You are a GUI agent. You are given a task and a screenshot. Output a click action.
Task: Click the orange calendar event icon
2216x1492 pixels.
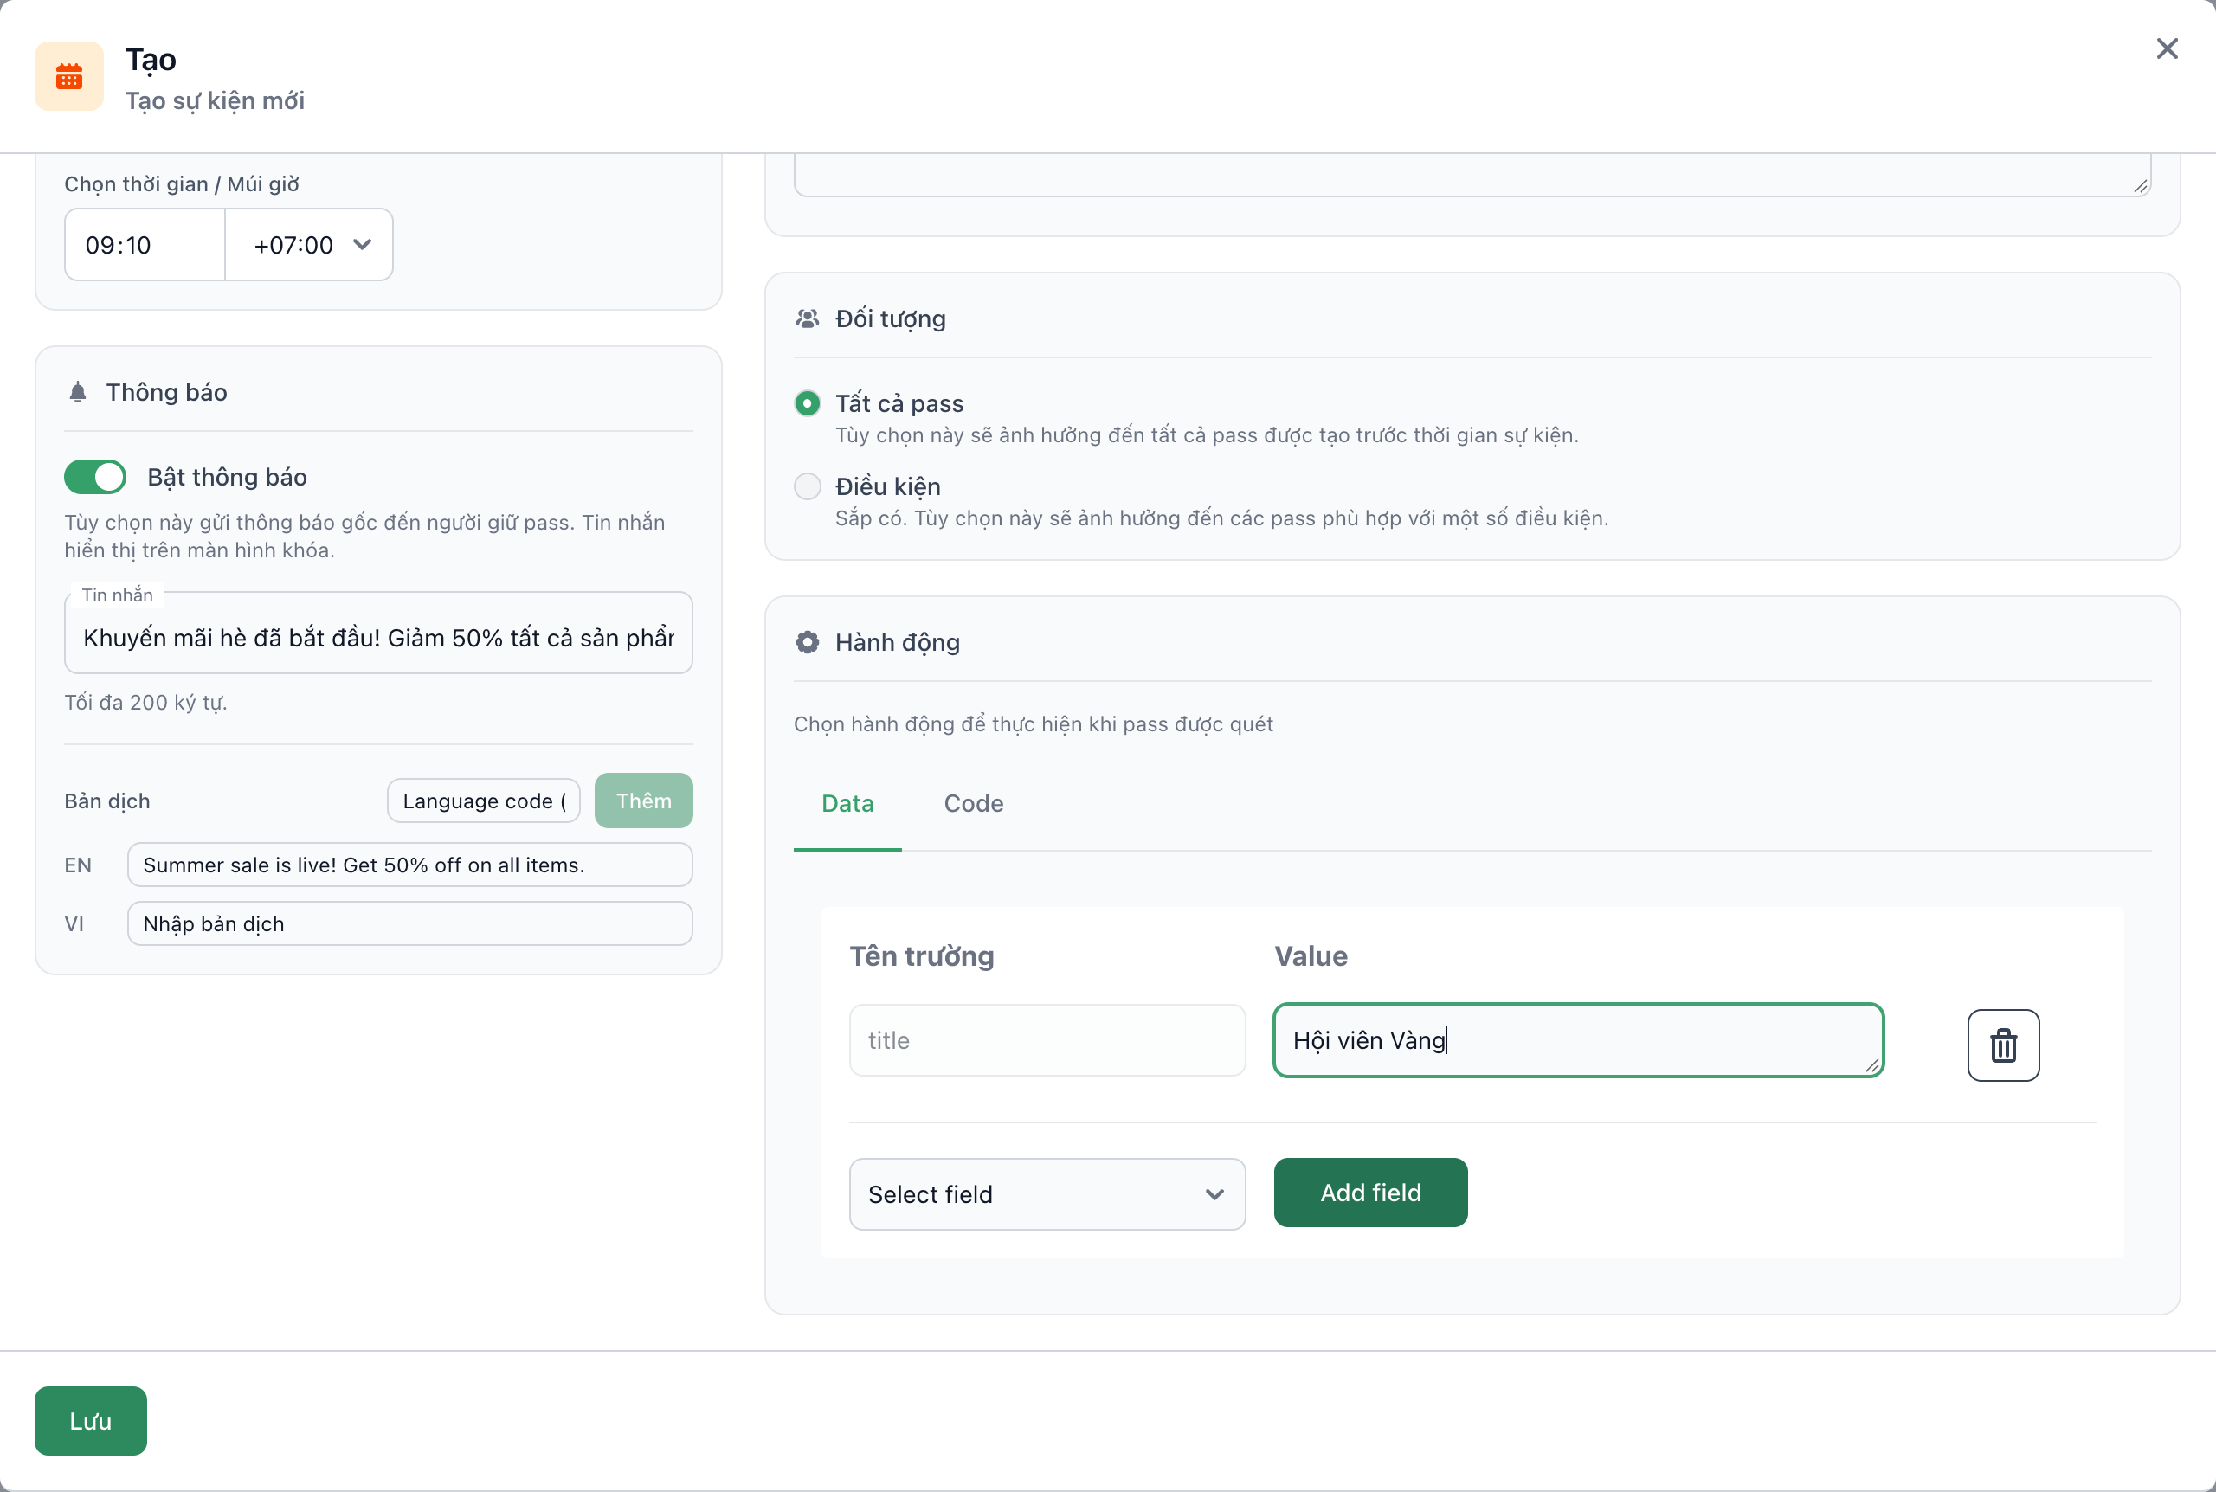tap(68, 76)
